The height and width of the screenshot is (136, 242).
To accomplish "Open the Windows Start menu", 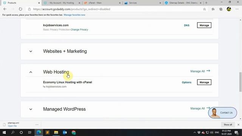I will [4, 133].
